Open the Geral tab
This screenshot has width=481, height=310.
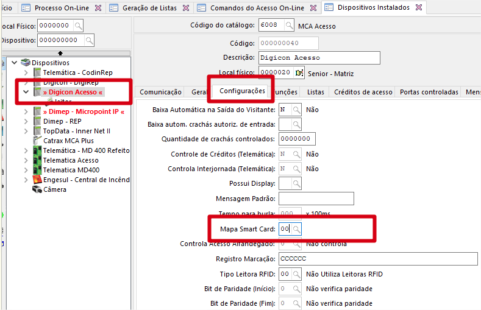point(199,92)
